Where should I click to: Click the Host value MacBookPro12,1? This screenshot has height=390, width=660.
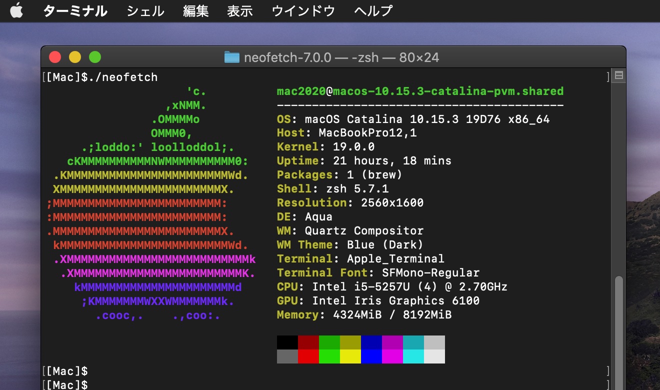coord(367,133)
